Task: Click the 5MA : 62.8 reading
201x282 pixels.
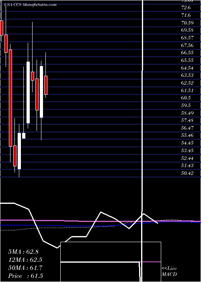Action: (x=23, y=251)
